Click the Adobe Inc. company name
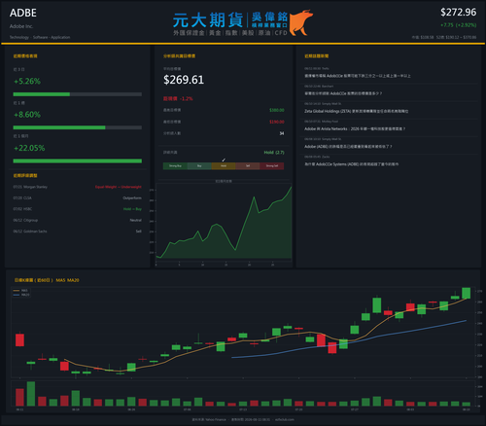This screenshot has height=426, width=486. click(21, 26)
